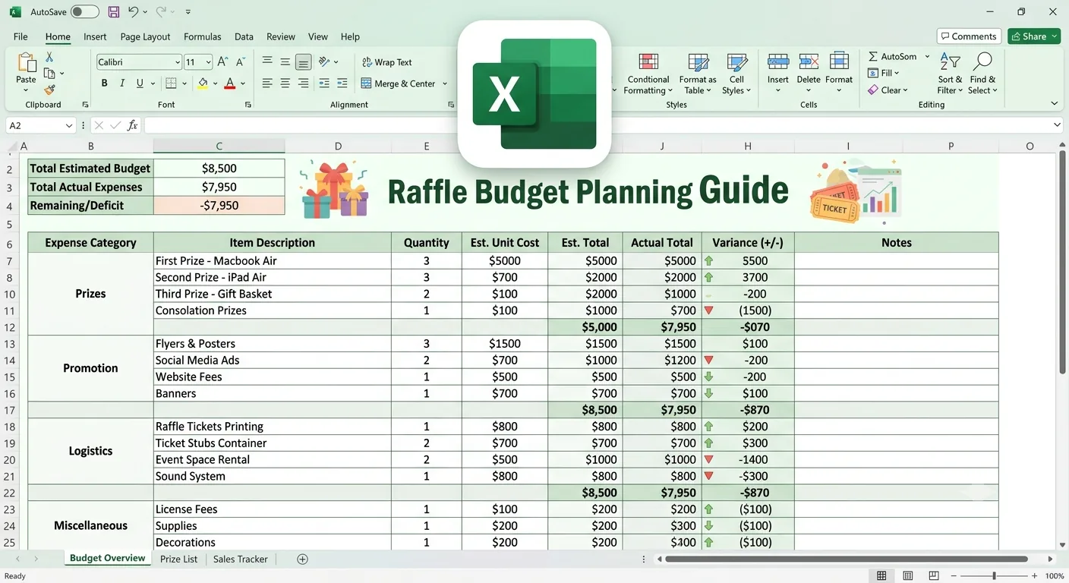Screen dimensions: 1069x583
Task: Expand the Fill Color dropdown arrow
Action: pos(216,84)
